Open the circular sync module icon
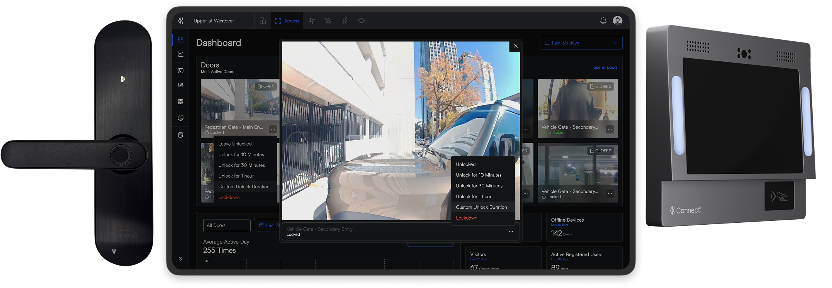The width and height of the screenshot is (832, 288). pos(361,21)
